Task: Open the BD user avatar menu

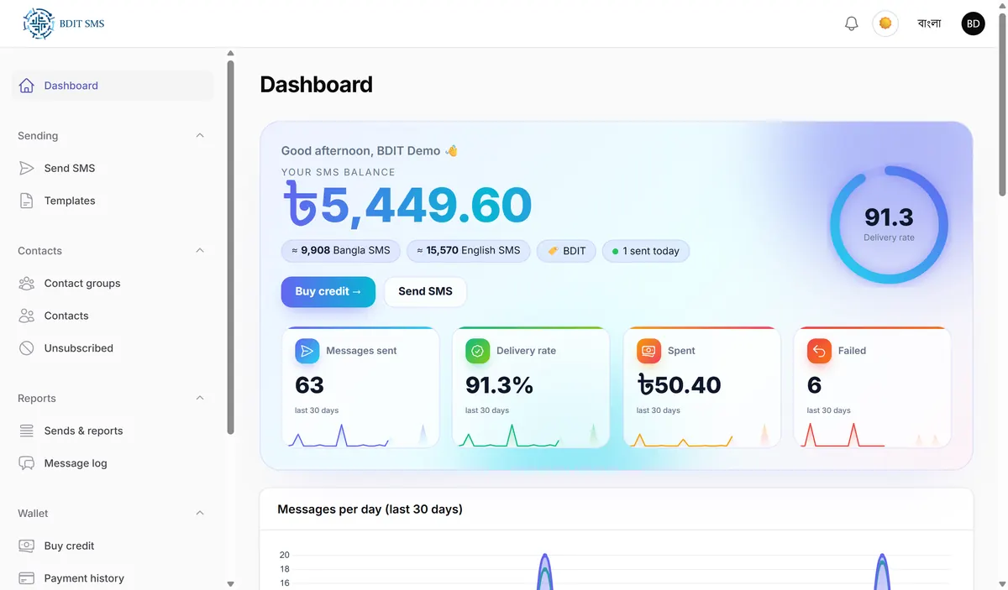Action: tap(974, 23)
